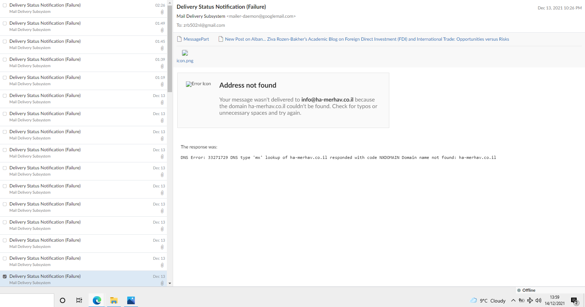Open the notification center icon
The image size is (585, 307).
click(575, 301)
